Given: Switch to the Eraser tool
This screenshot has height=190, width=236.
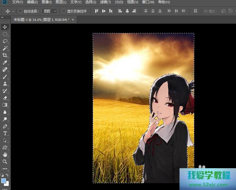Looking at the screenshot, I should (5, 98).
